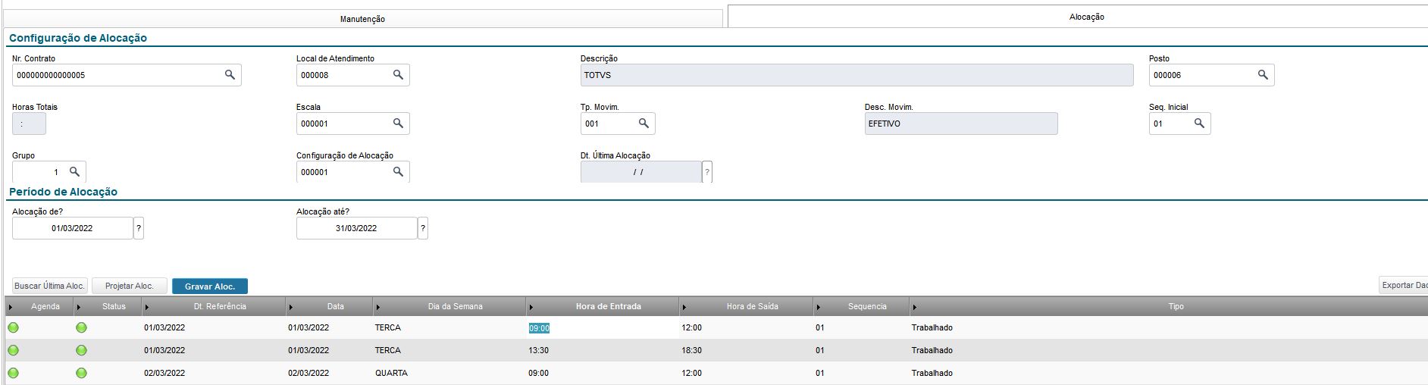Click Agenda green indicator in 13:30 row
Viewport: 1428px width, 385px height.
click(x=14, y=350)
